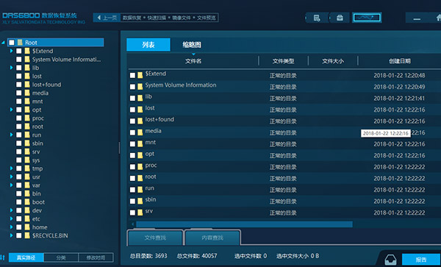Select the 分类 view tab
This screenshot has width=441, height=267.
(61, 257)
